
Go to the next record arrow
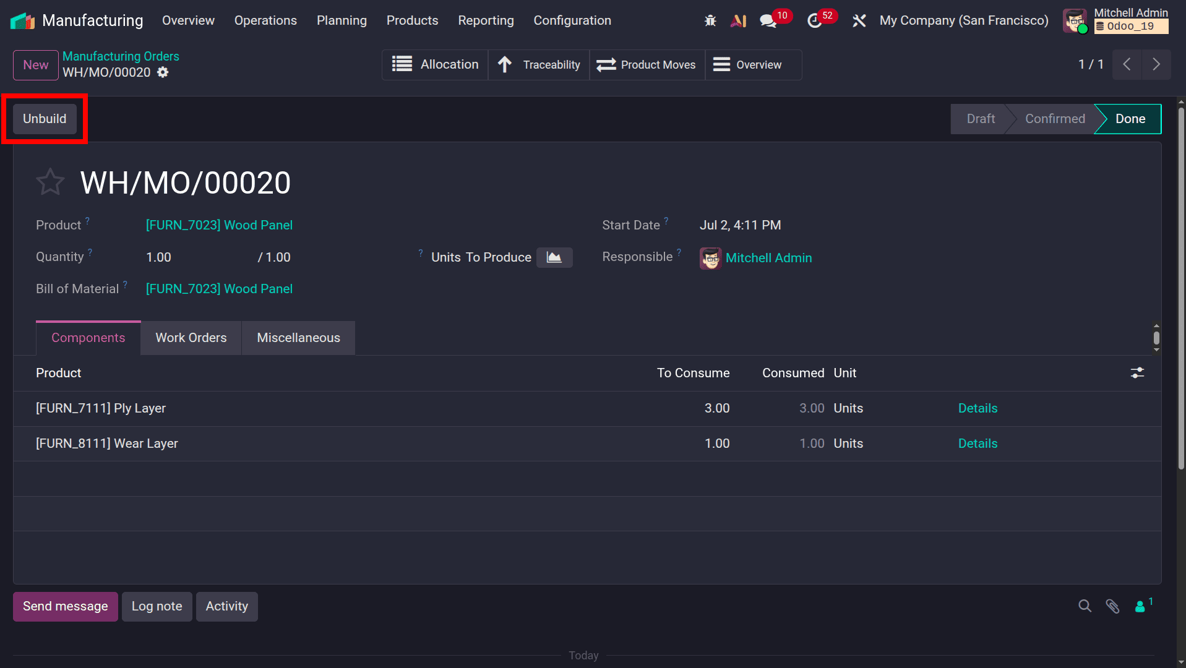tap(1156, 64)
